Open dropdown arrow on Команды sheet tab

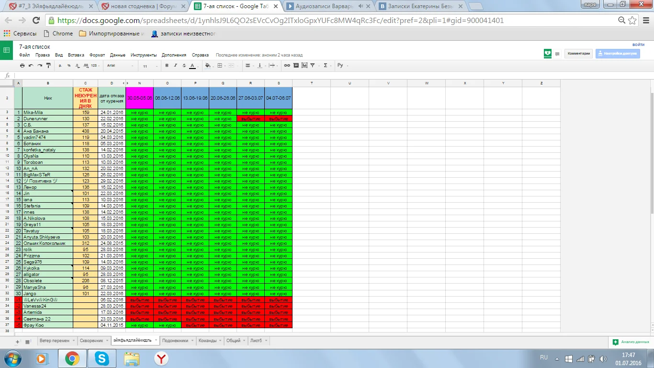[x=220, y=341]
